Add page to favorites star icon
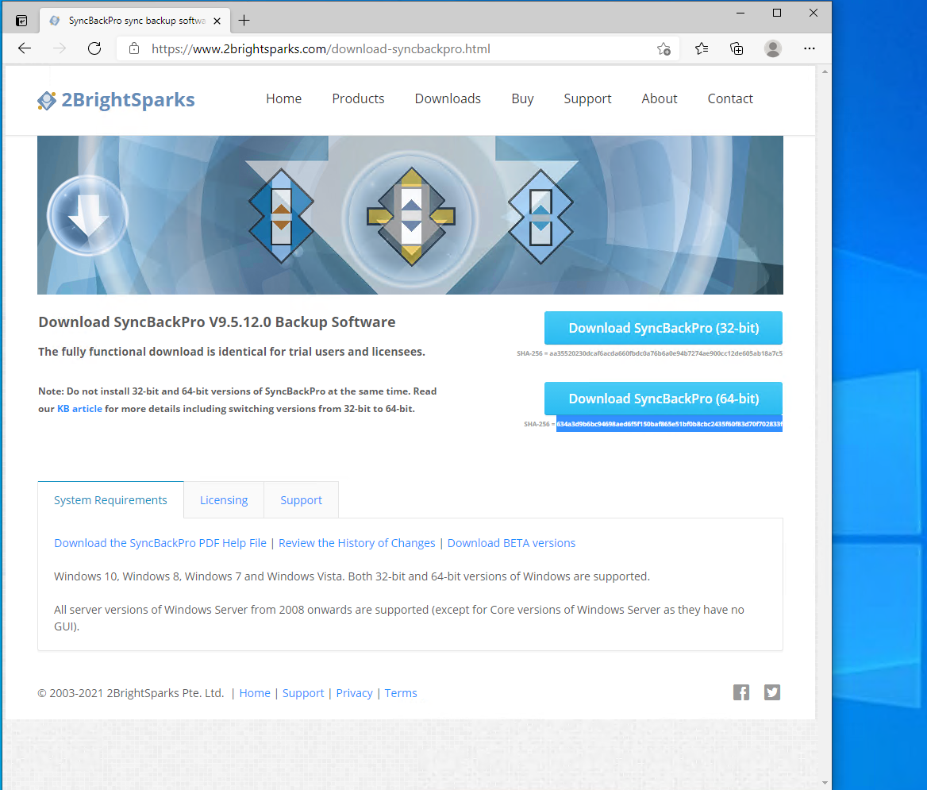This screenshot has height=790, width=927. tap(664, 49)
